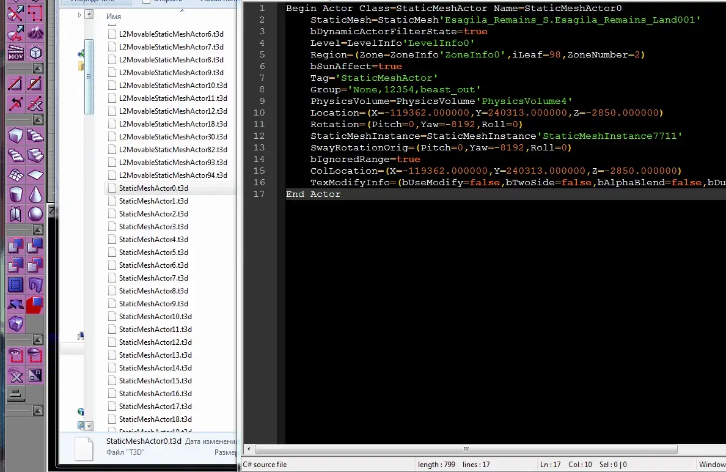Select the dotted-outline cube clipping tool
The width and height of the screenshot is (726, 472).
coord(35,53)
